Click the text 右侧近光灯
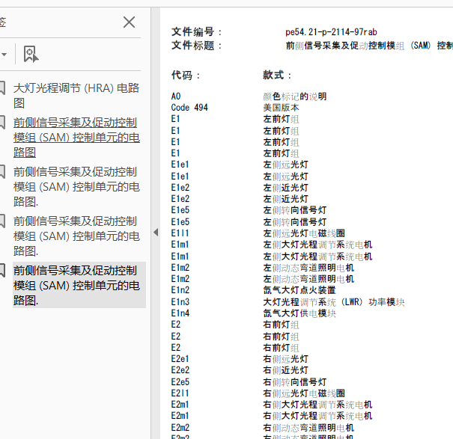Viewport: 453px width, 439px height. click(x=285, y=370)
